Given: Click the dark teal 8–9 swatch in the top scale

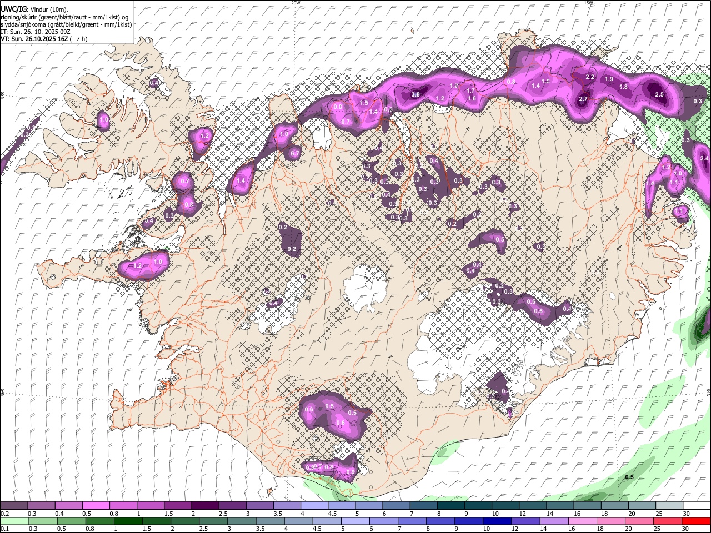Looking at the screenshot, I should tap(450, 506).
